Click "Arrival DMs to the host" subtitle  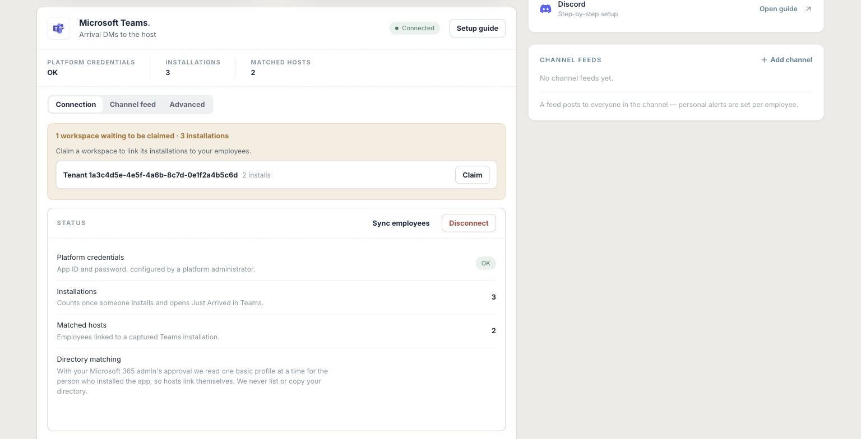coord(118,35)
